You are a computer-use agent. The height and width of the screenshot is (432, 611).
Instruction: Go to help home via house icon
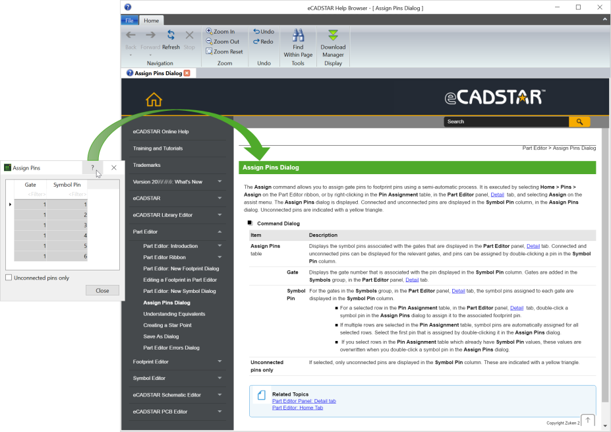coord(154,100)
